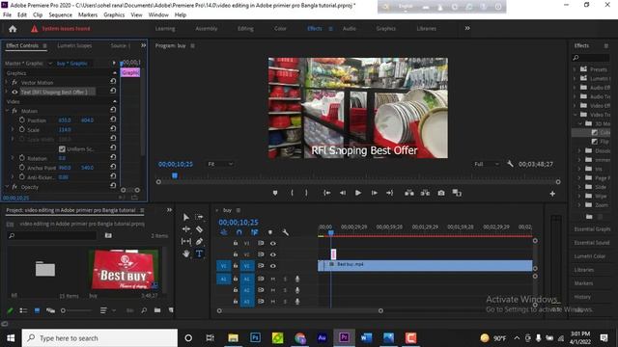Toggle Anchor Point animation stopwatch

[x=22, y=167]
